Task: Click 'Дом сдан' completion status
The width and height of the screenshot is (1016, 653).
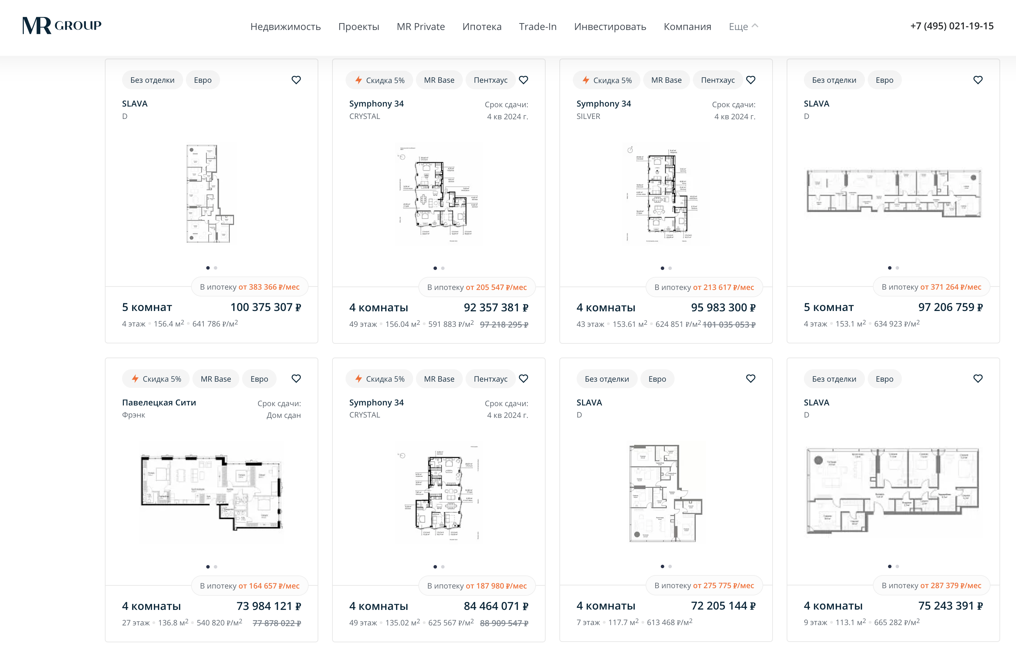Action: click(x=284, y=415)
